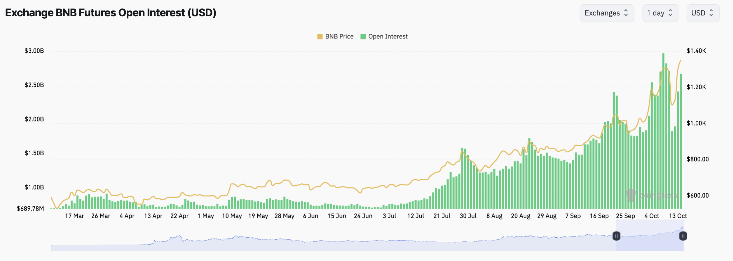Click the right pause-style range handle icon
Image resolution: width=733 pixels, height=261 pixels.
683,236
